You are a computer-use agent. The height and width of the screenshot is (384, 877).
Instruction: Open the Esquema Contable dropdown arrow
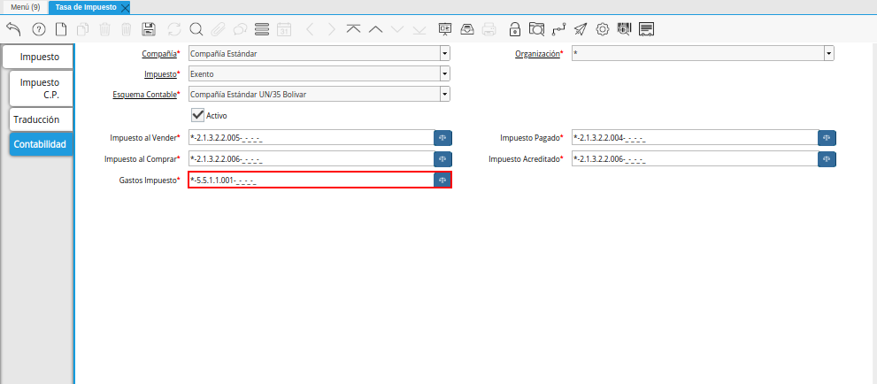444,94
